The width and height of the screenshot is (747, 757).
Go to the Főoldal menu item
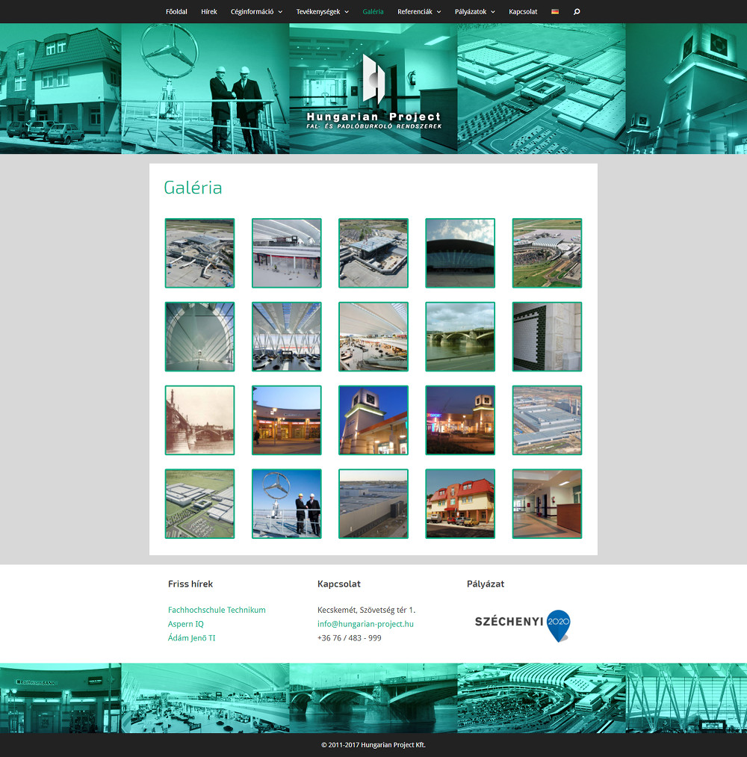[x=176, y=12]
